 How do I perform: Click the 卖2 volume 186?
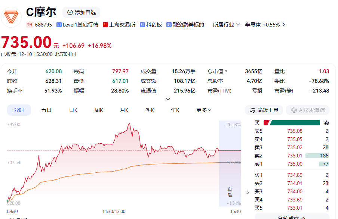[324, 156]
